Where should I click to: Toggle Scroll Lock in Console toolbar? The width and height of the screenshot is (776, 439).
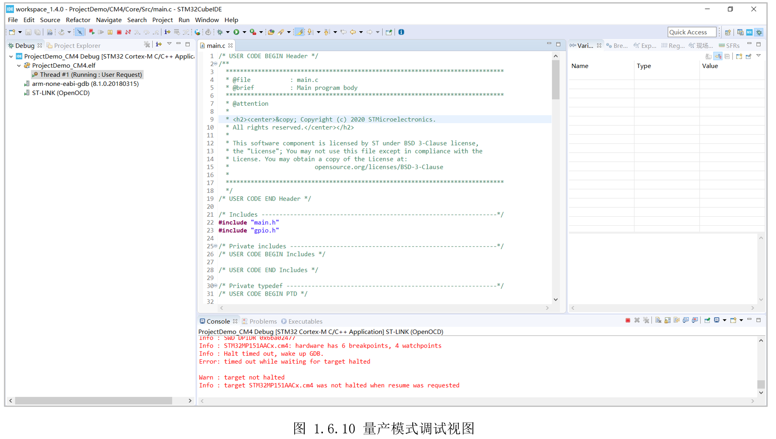pyautogui.click(x=667, y=320)
